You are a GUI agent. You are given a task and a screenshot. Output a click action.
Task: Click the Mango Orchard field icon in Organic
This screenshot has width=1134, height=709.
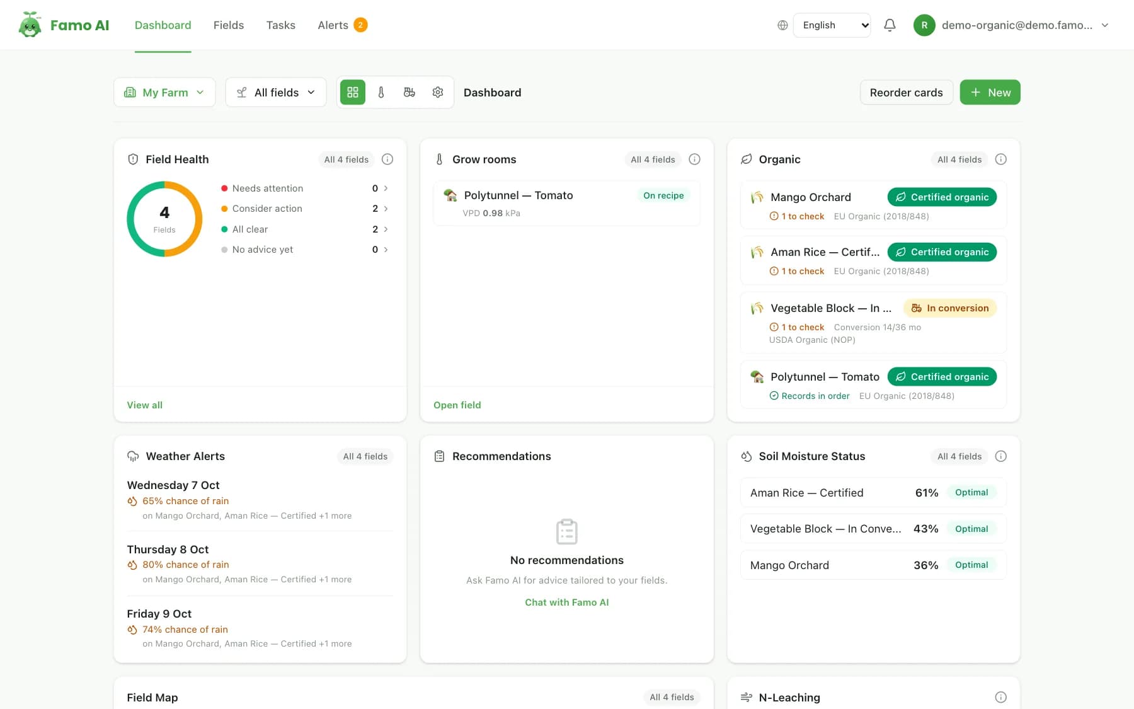[x=757, y=197]
